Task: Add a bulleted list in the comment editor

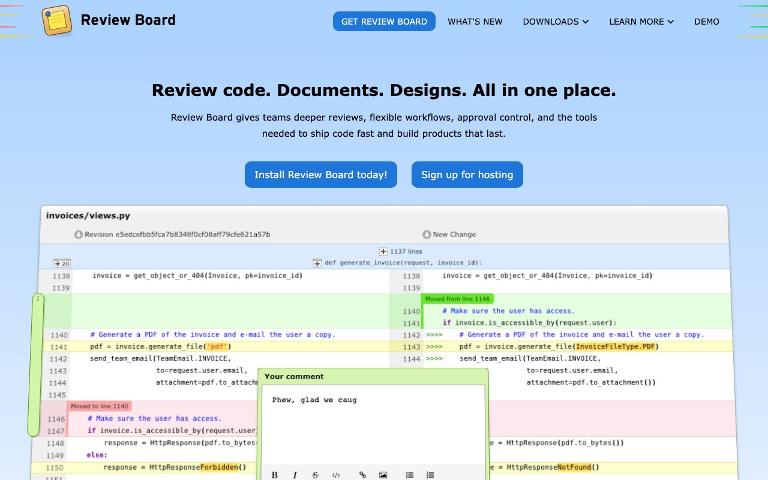Action: 409,475
